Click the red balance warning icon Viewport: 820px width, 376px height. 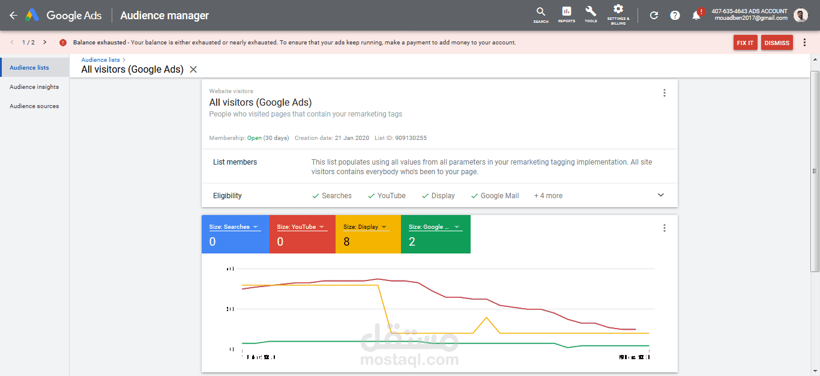(x=63, y=43)
